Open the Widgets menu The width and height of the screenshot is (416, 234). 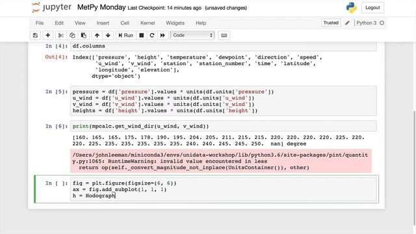175,23
